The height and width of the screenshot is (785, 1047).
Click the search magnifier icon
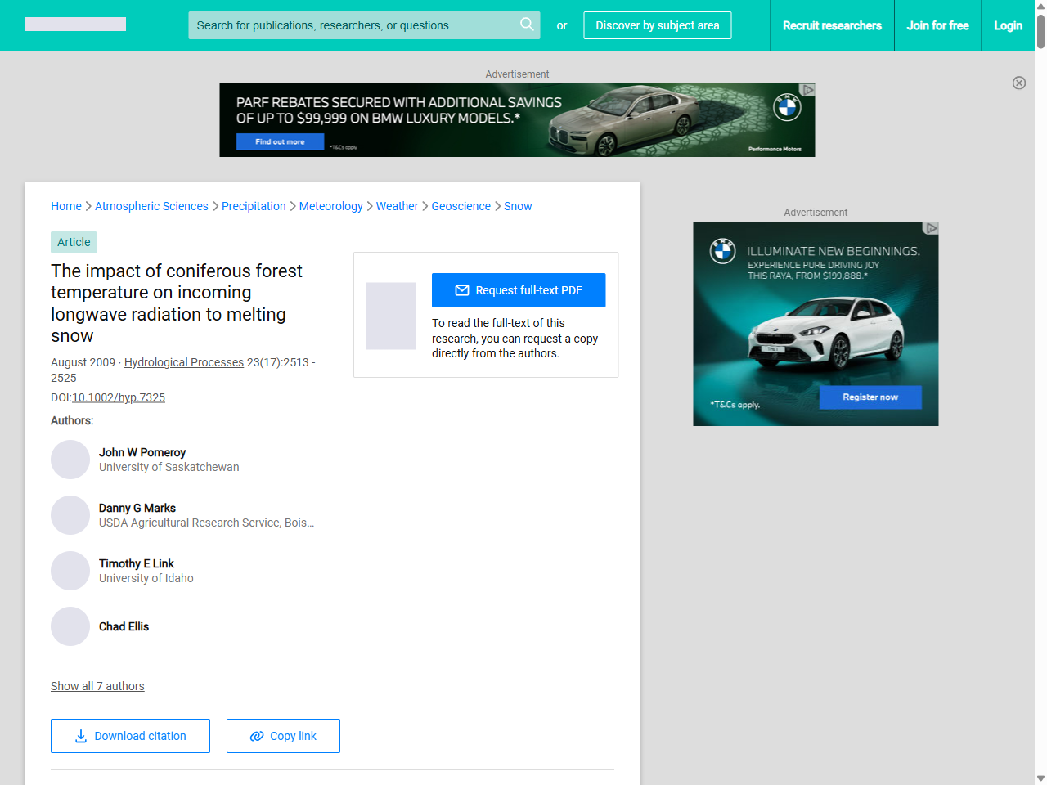(527, 25)
